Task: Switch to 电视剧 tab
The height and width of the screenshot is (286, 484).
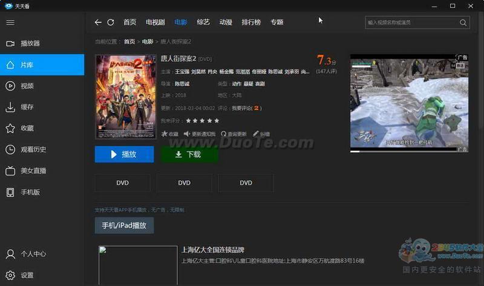Action: pos(155,22)
